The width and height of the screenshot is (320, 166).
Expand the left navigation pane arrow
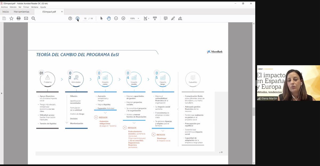(2, 93)
